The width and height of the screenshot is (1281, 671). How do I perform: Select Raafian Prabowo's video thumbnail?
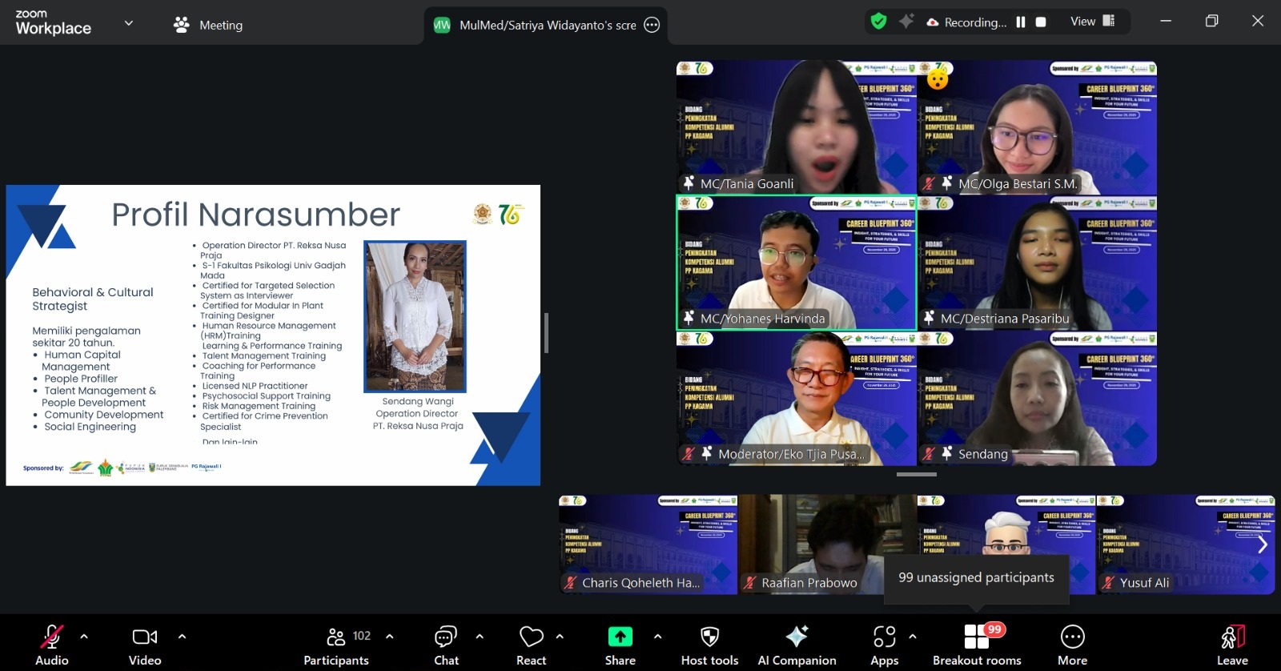[827, 544]
